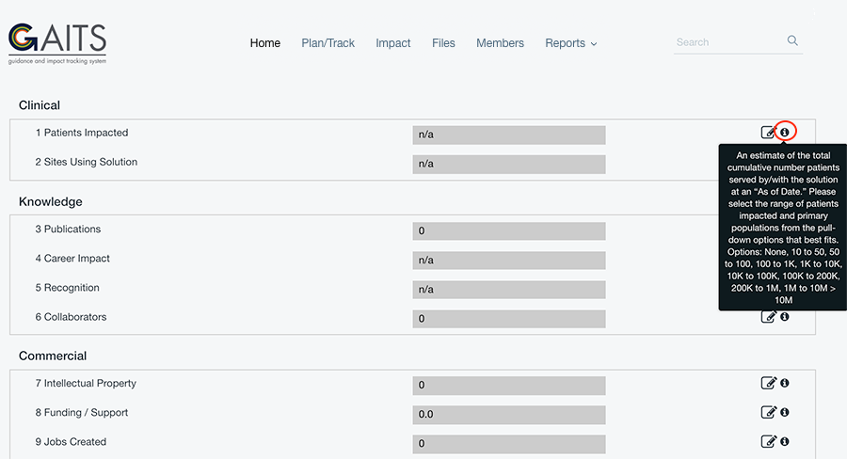Go to the Plan/Track tab
Screen dimensions: 847x459
[x=328, y=43]
